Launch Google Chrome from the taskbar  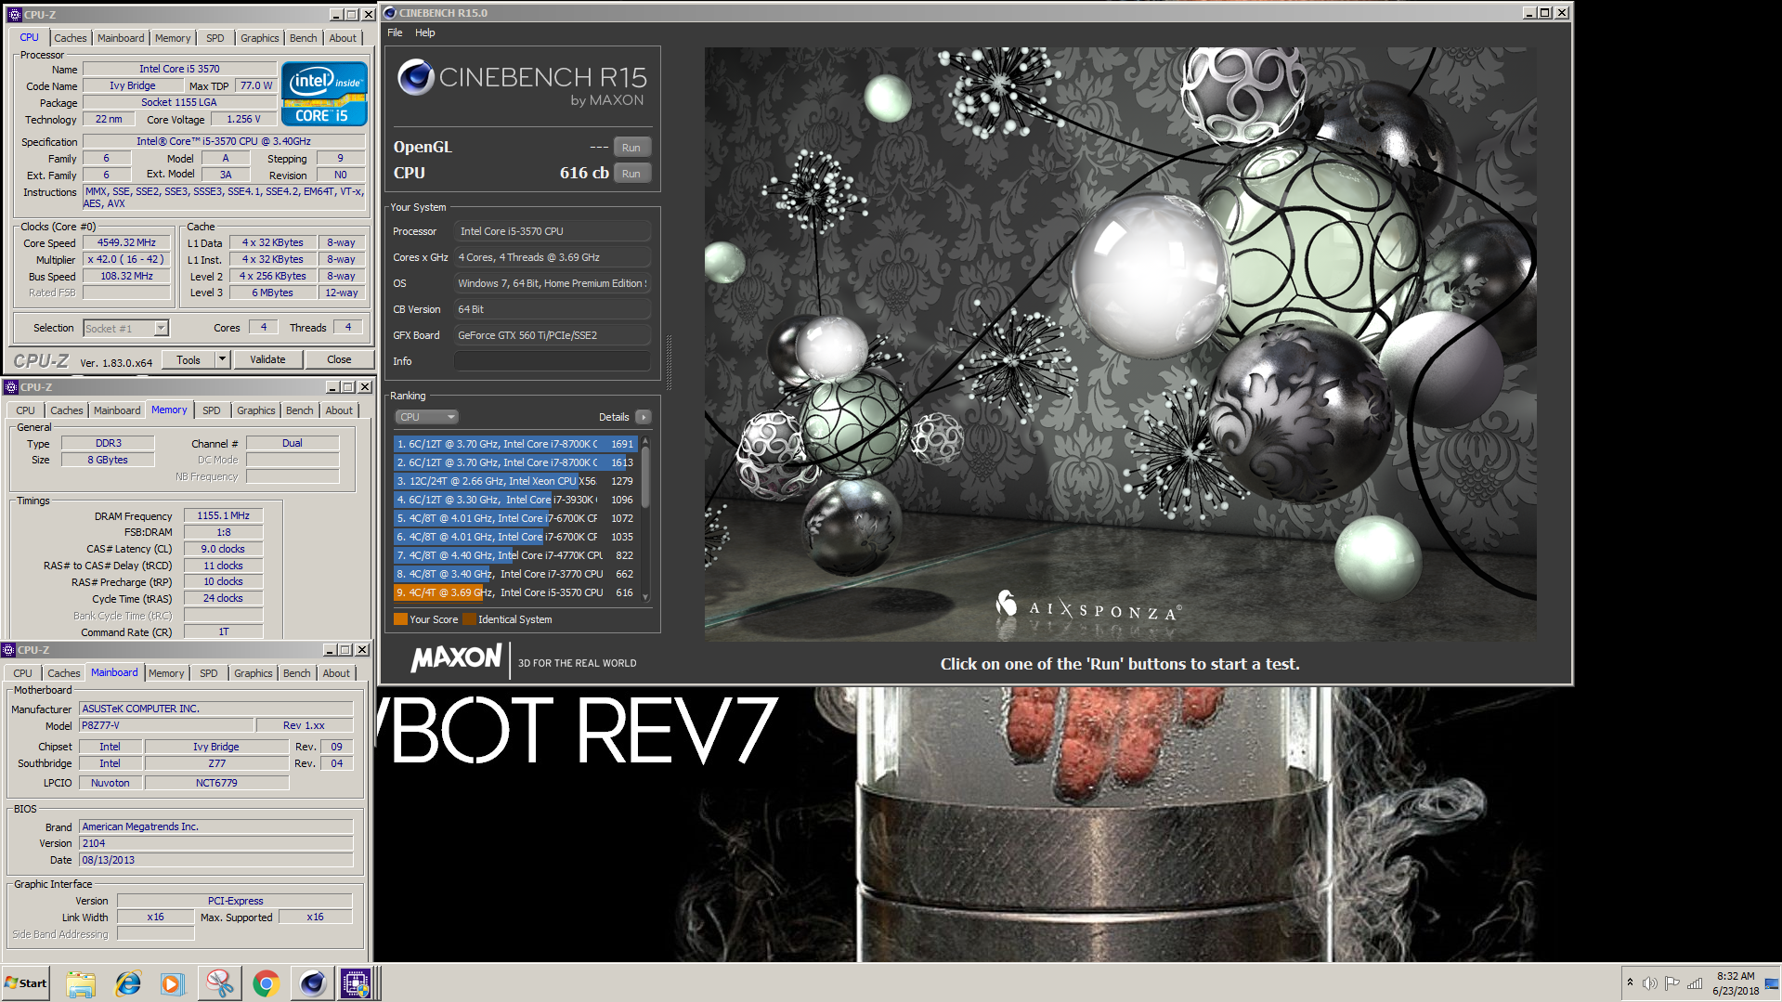click(x=266, y=983)
